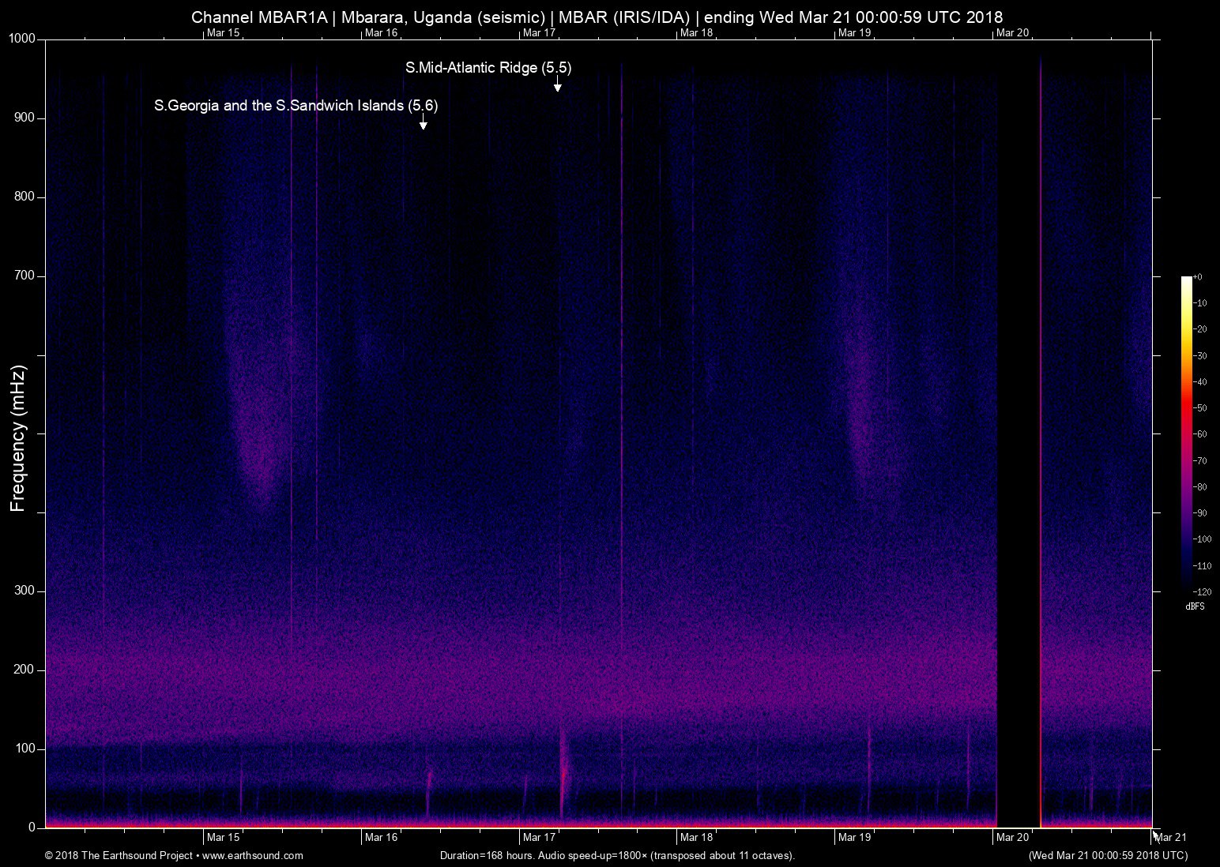This screenshot has height=867, width=1220.
Task: Click the 1000 frequency axis label
Action: point(22,39)
